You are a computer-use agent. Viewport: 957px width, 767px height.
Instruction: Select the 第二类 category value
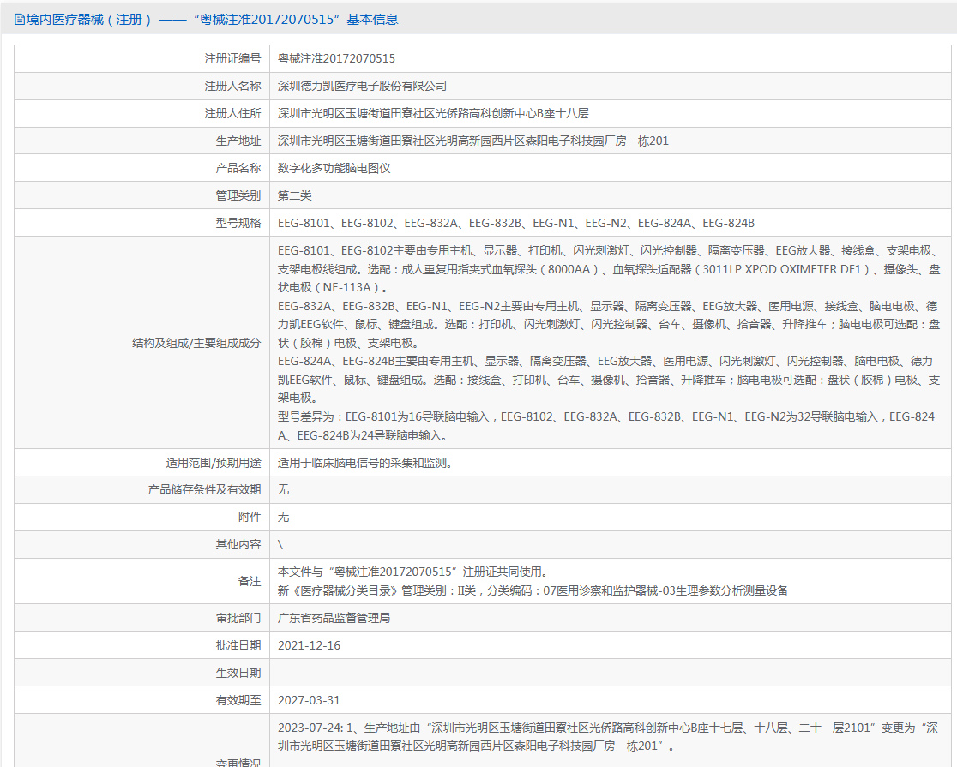point(295,196)
